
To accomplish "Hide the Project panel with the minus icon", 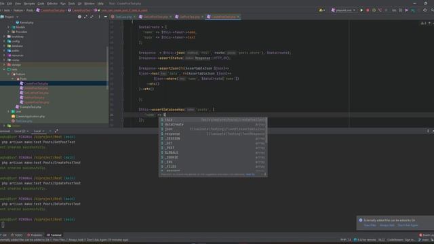I will coord(106,17).
